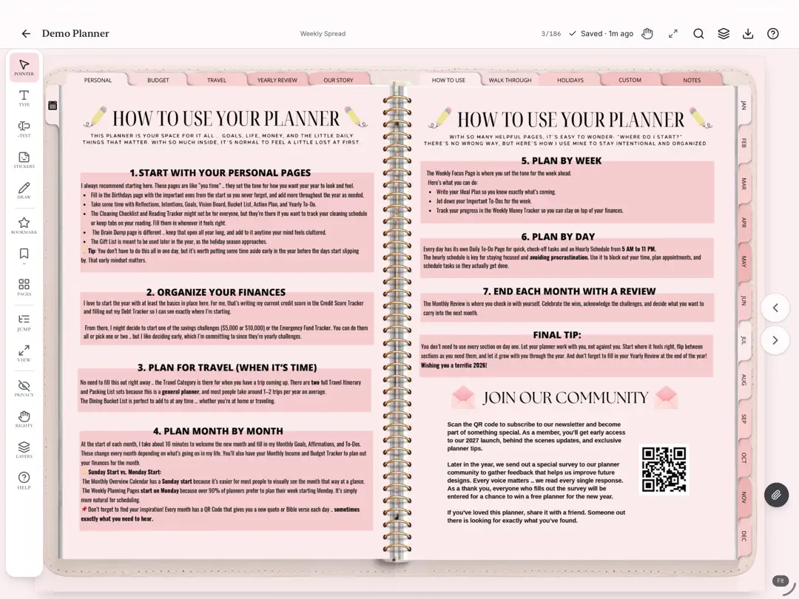This screenshot has width=799, height=599.
Task: Jump to the DEC month tab
Action: (744, 536)
